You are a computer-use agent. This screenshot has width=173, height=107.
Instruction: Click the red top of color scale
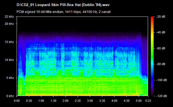tap(152, 17)
